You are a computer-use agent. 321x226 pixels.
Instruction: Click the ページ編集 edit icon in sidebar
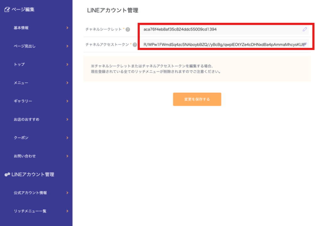pyautogui.click(x=7, y=10)
